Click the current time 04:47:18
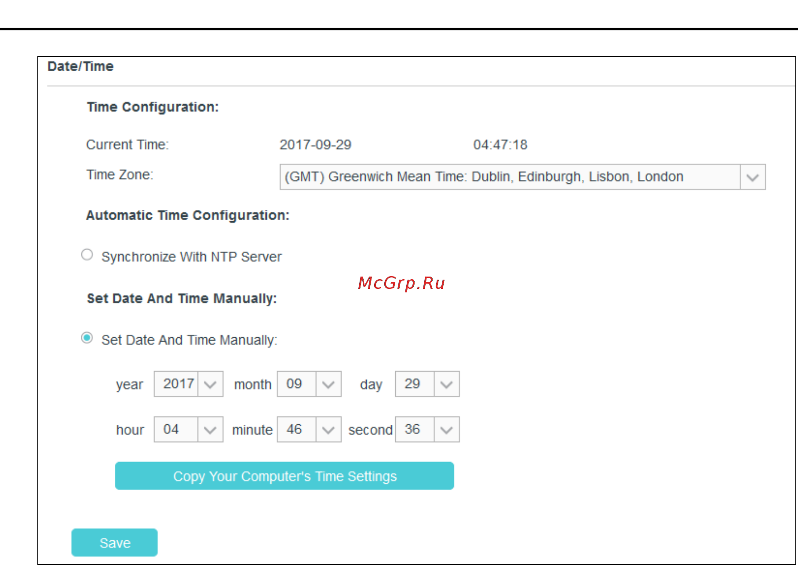This screenshot has height=565, width=798. click(x=500, y=145)
